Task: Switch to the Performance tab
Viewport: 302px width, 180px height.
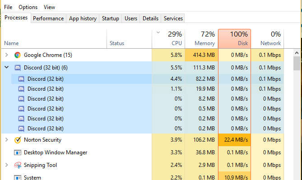Action: pyautogui.click(x=48, y=18)
